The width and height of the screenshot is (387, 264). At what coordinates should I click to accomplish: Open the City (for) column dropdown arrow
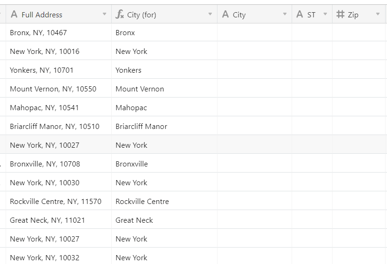[210, 14]
